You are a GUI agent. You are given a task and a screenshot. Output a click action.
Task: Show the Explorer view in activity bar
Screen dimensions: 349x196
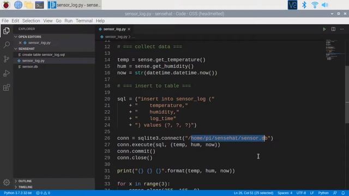[x=7, y=30]
